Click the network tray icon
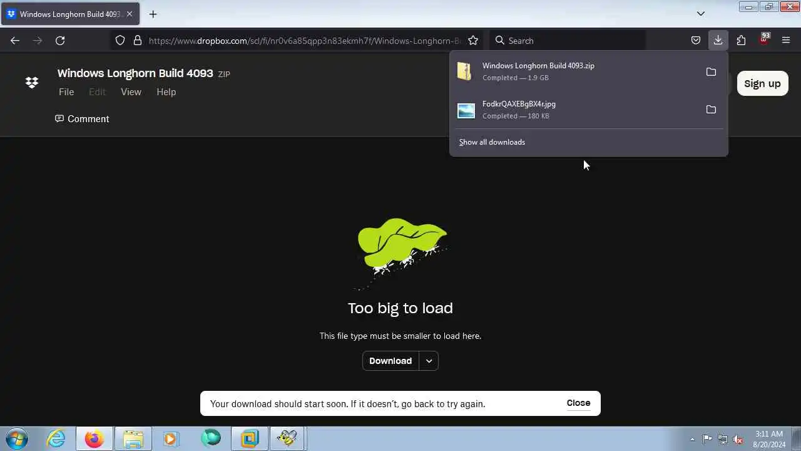 coord(723,439)
